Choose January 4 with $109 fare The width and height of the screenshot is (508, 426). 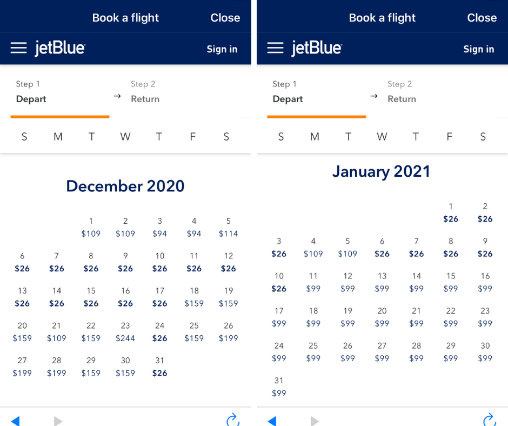coord(313,248)
